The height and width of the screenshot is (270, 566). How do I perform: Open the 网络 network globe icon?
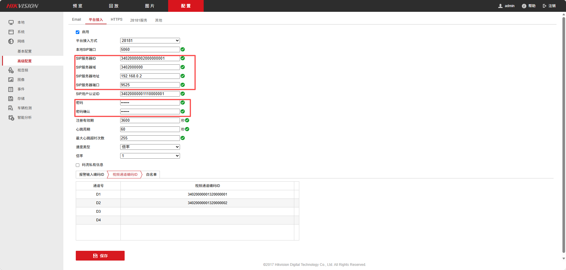coord(11,41)
